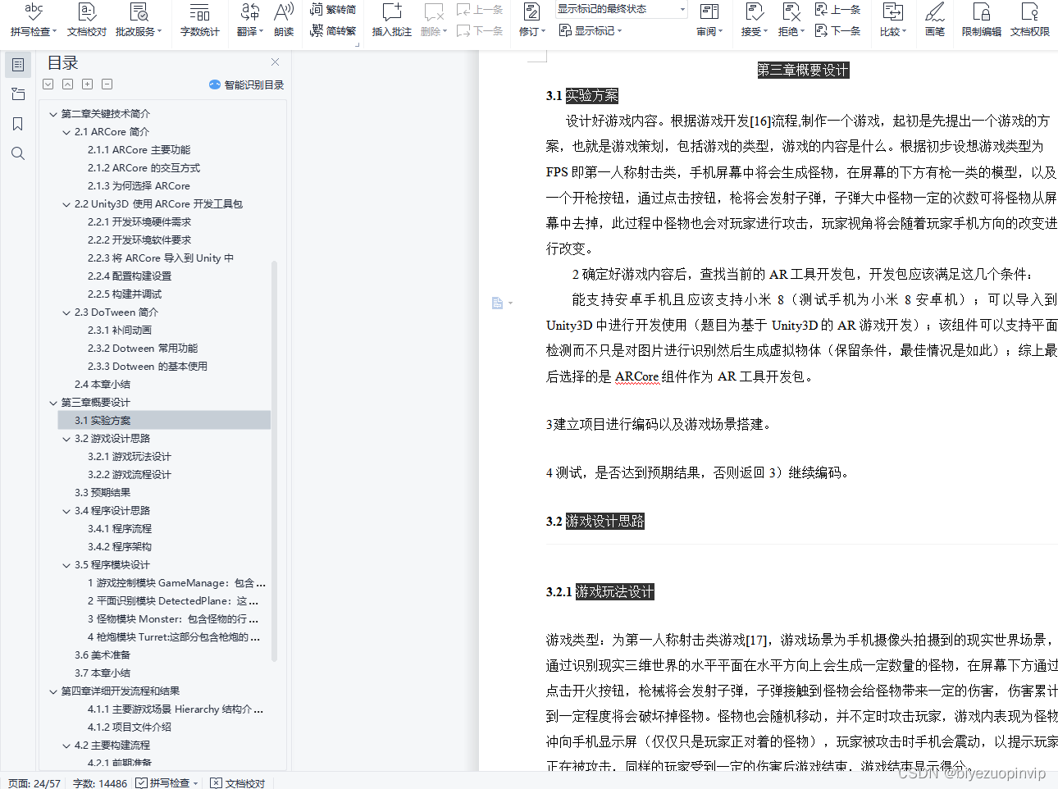Open the 拼写检查 dropdown arrow in ribbon
The image size is (1058, 789).
(54, 31)
